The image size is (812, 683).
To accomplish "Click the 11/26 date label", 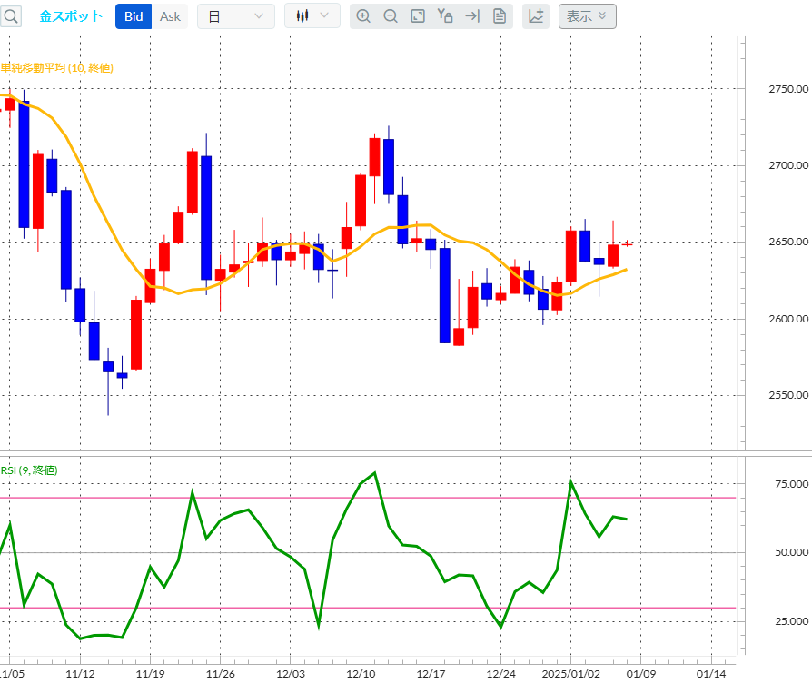I will (221, 674).
